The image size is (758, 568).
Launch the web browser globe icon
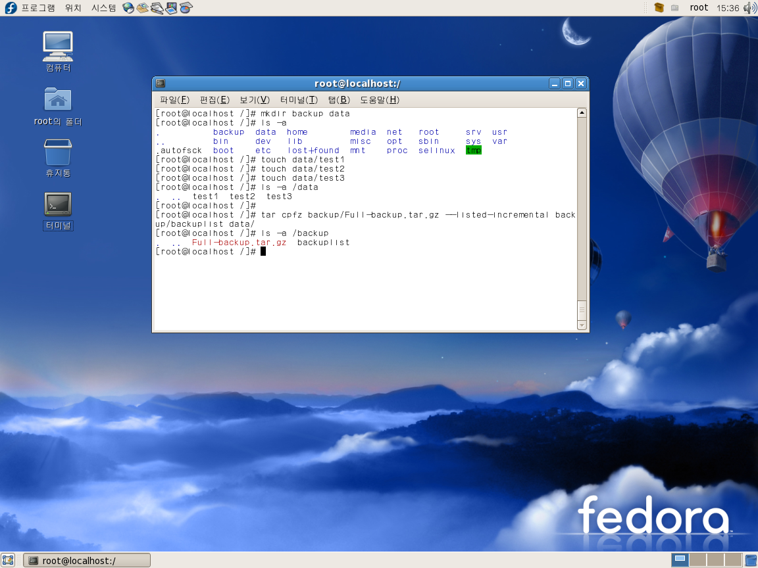[128, 8]
